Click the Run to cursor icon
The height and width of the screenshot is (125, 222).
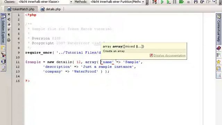click(215, 2)
